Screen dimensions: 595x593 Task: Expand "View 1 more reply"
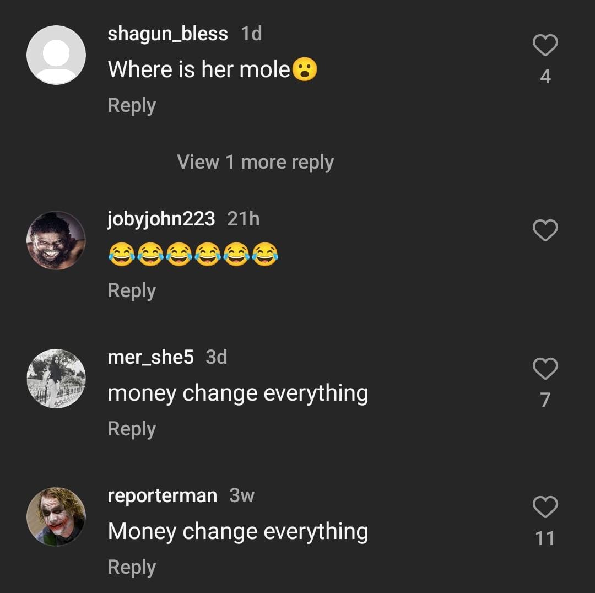(x=255, y=162)
